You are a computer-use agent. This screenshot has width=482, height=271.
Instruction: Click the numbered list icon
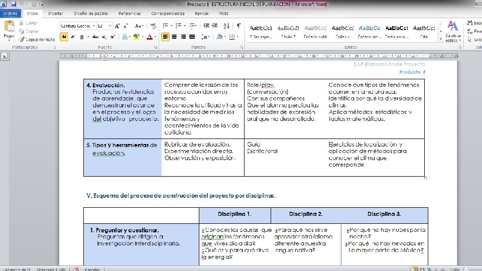[178, 26]
